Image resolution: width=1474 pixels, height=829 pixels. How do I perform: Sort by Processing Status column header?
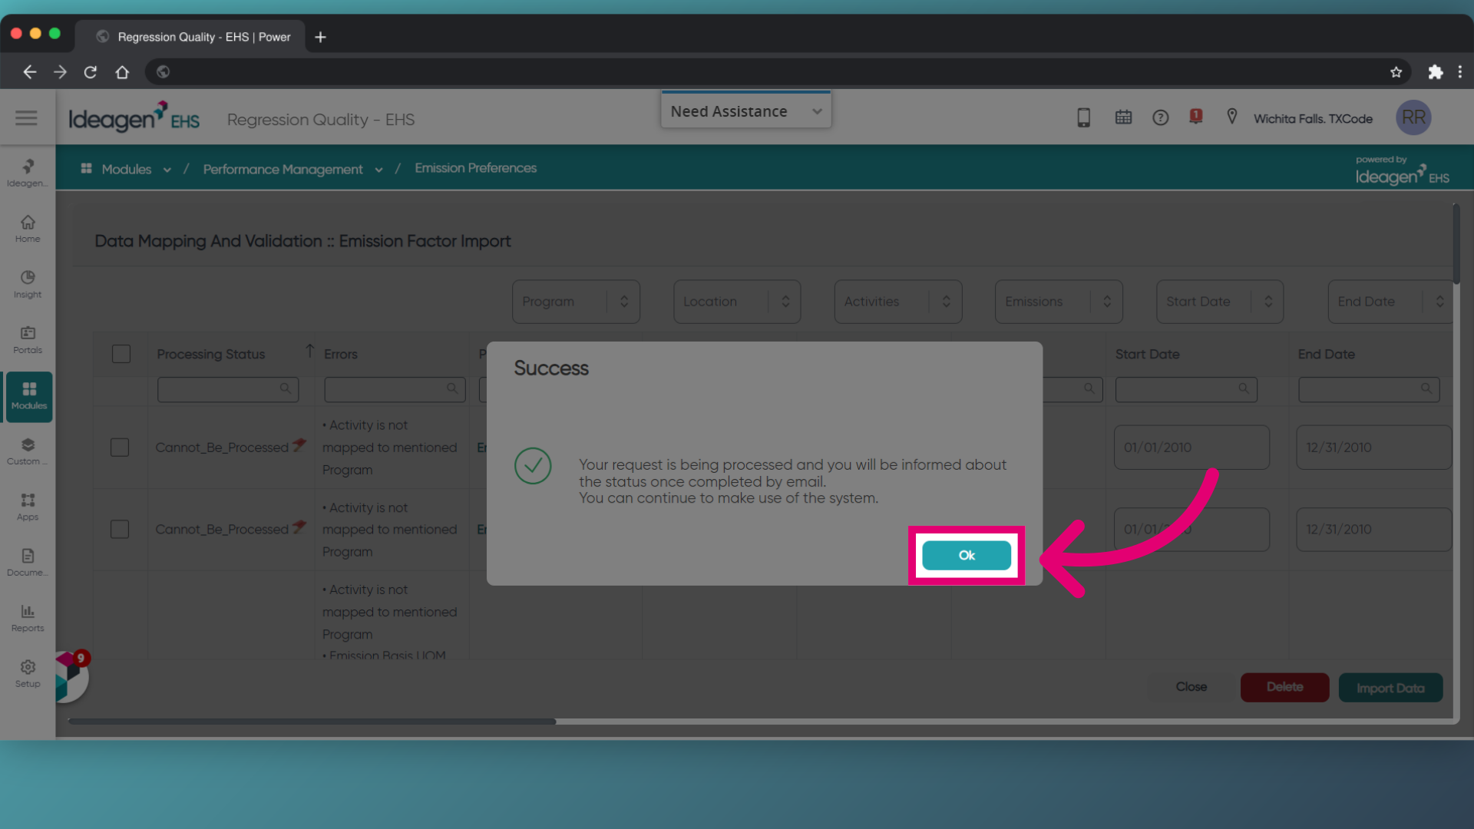tap(210, 354)
